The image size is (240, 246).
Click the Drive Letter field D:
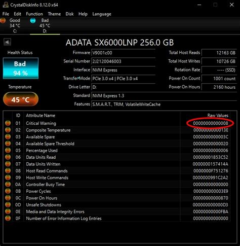point(123,87)
